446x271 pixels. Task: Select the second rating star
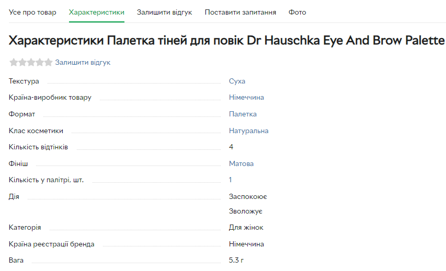[x=22, y=63]
